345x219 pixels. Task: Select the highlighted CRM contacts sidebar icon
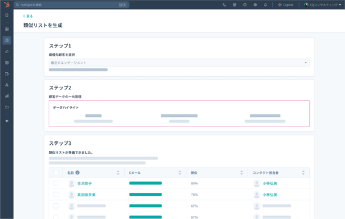(x=7, y=40)
